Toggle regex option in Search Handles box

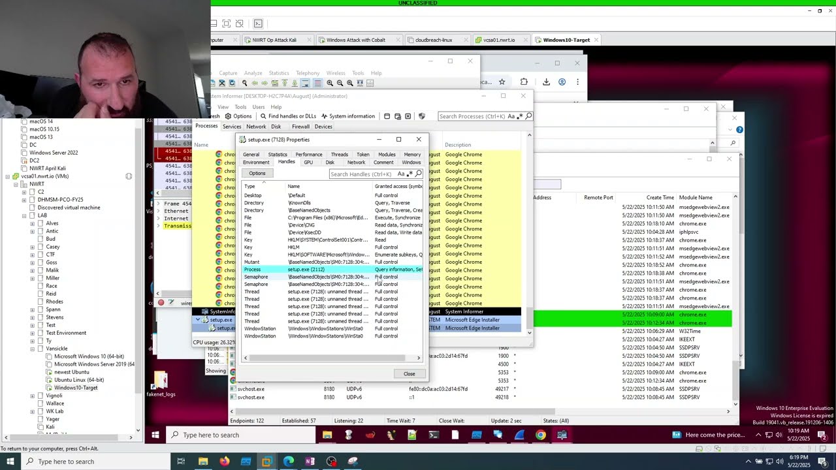point(410,174)
